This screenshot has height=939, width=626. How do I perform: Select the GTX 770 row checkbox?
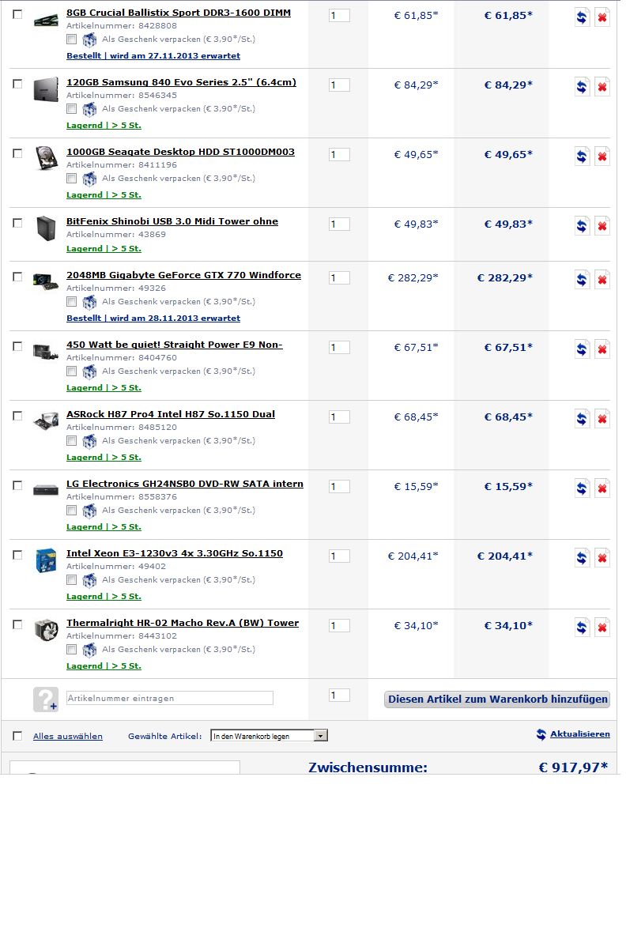click(17, 277)
